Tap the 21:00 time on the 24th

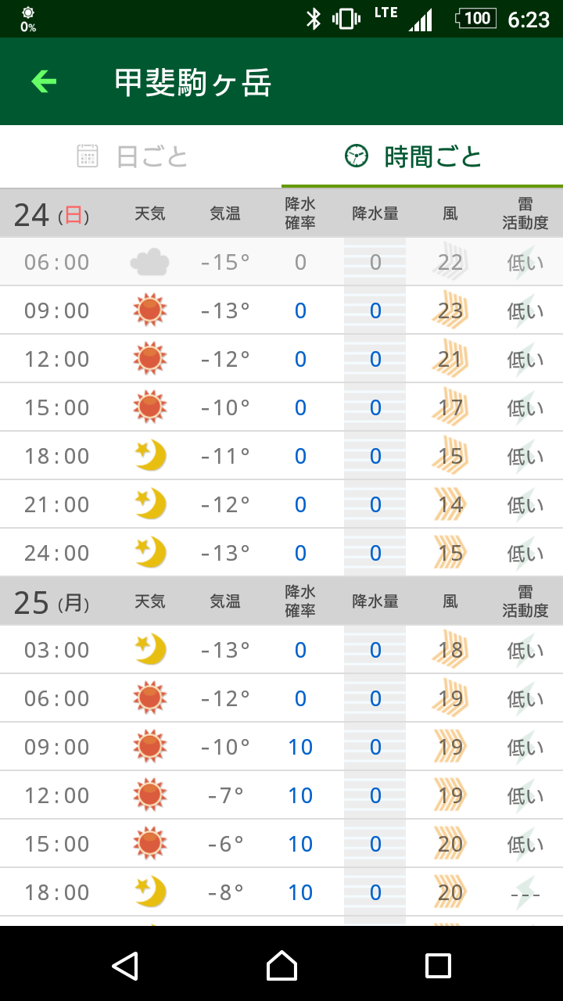tap(57, 504)
